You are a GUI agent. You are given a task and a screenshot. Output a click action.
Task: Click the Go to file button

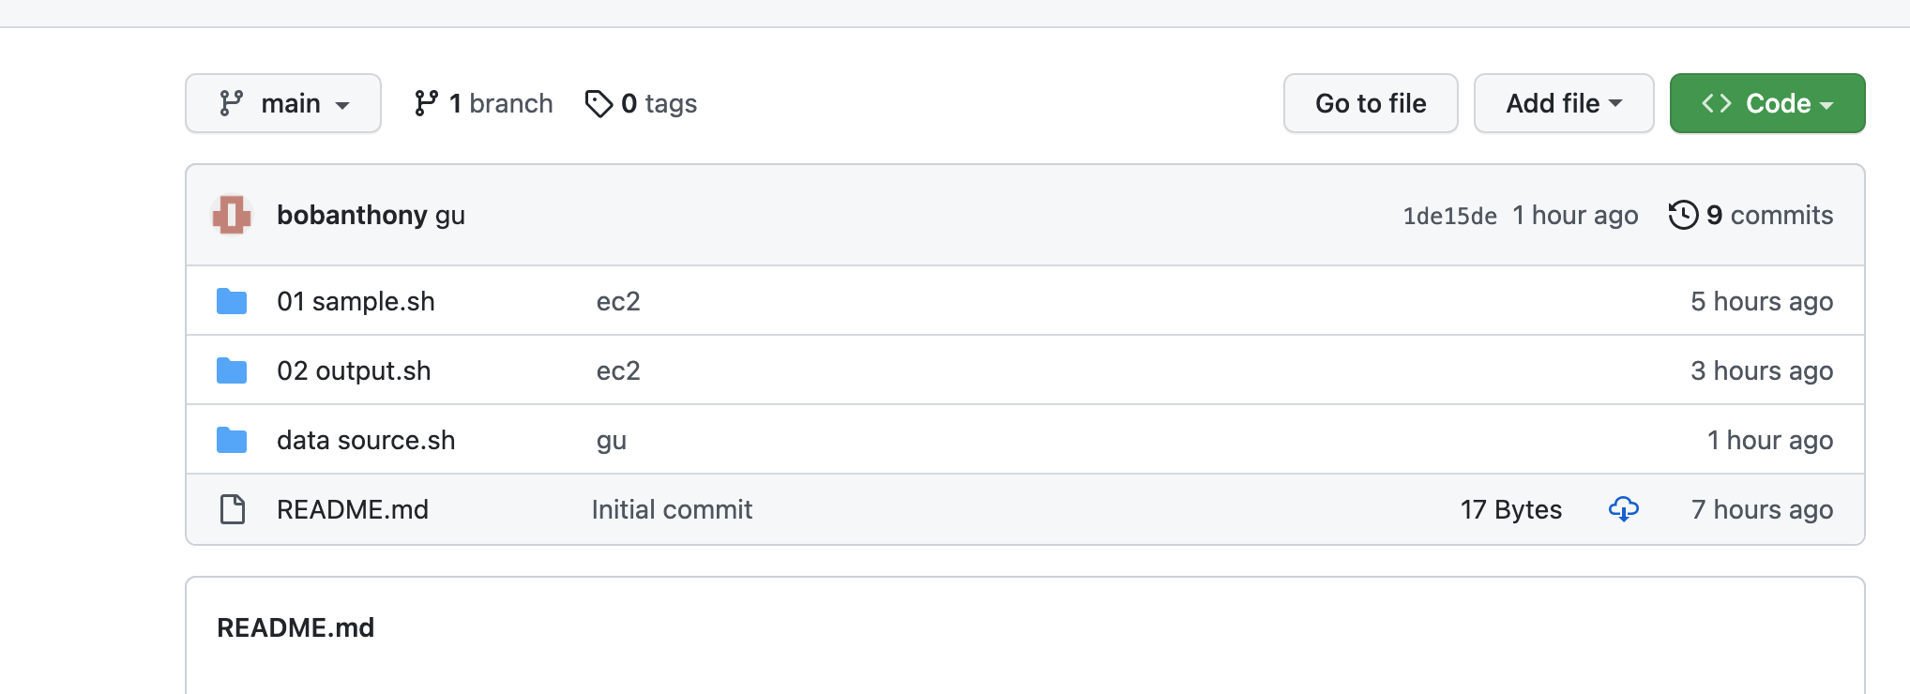tap(1370, 103)
